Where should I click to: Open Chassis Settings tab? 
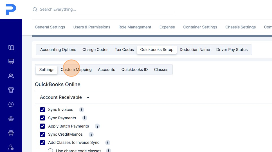tap(240, 27)
